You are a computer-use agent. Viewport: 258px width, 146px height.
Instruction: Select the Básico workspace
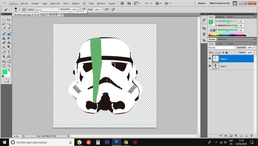[202, 3]
